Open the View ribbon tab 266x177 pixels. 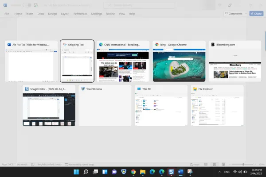[x=122, y=14]
